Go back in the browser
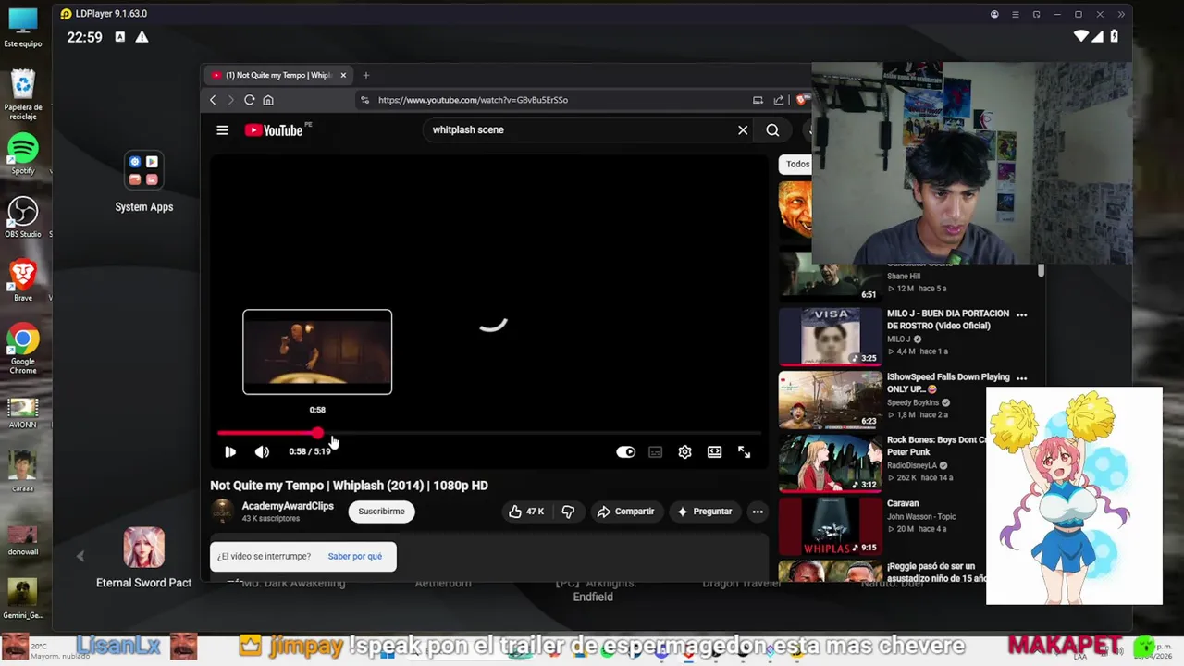The width and height of the screenshot is (1184, 666). coord(213,100)
